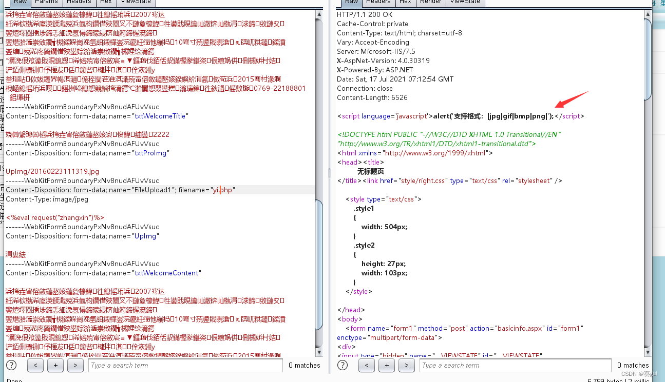The height and width of the screenshot is (382, 665).
Task: Click the html xmlns tag line
Action: coord(415,153)
